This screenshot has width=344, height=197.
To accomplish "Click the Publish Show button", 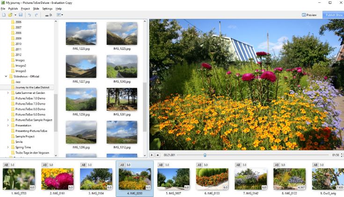I will point(334,15).
